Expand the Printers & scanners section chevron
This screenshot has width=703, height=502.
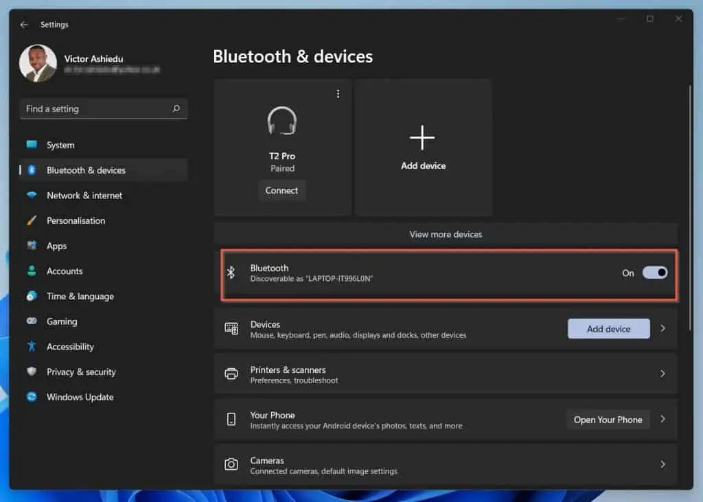[x=662, y=374]
